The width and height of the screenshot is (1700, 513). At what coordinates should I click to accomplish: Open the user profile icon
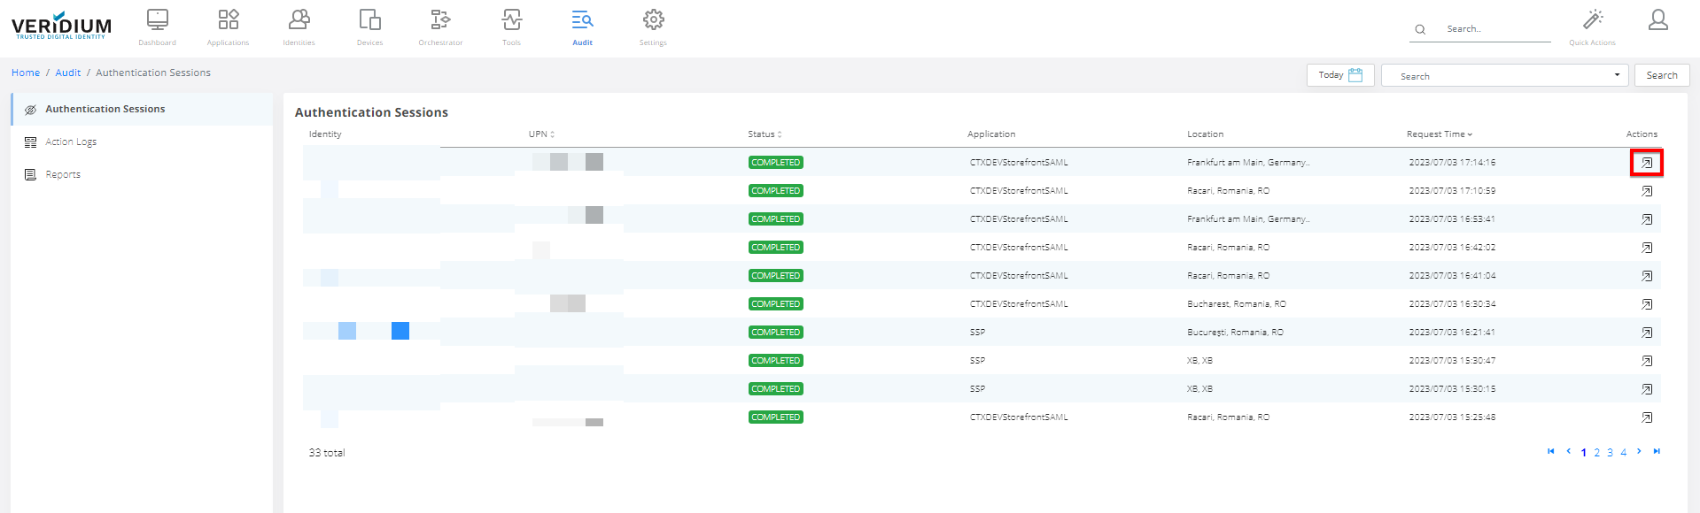coord(1657,20)
